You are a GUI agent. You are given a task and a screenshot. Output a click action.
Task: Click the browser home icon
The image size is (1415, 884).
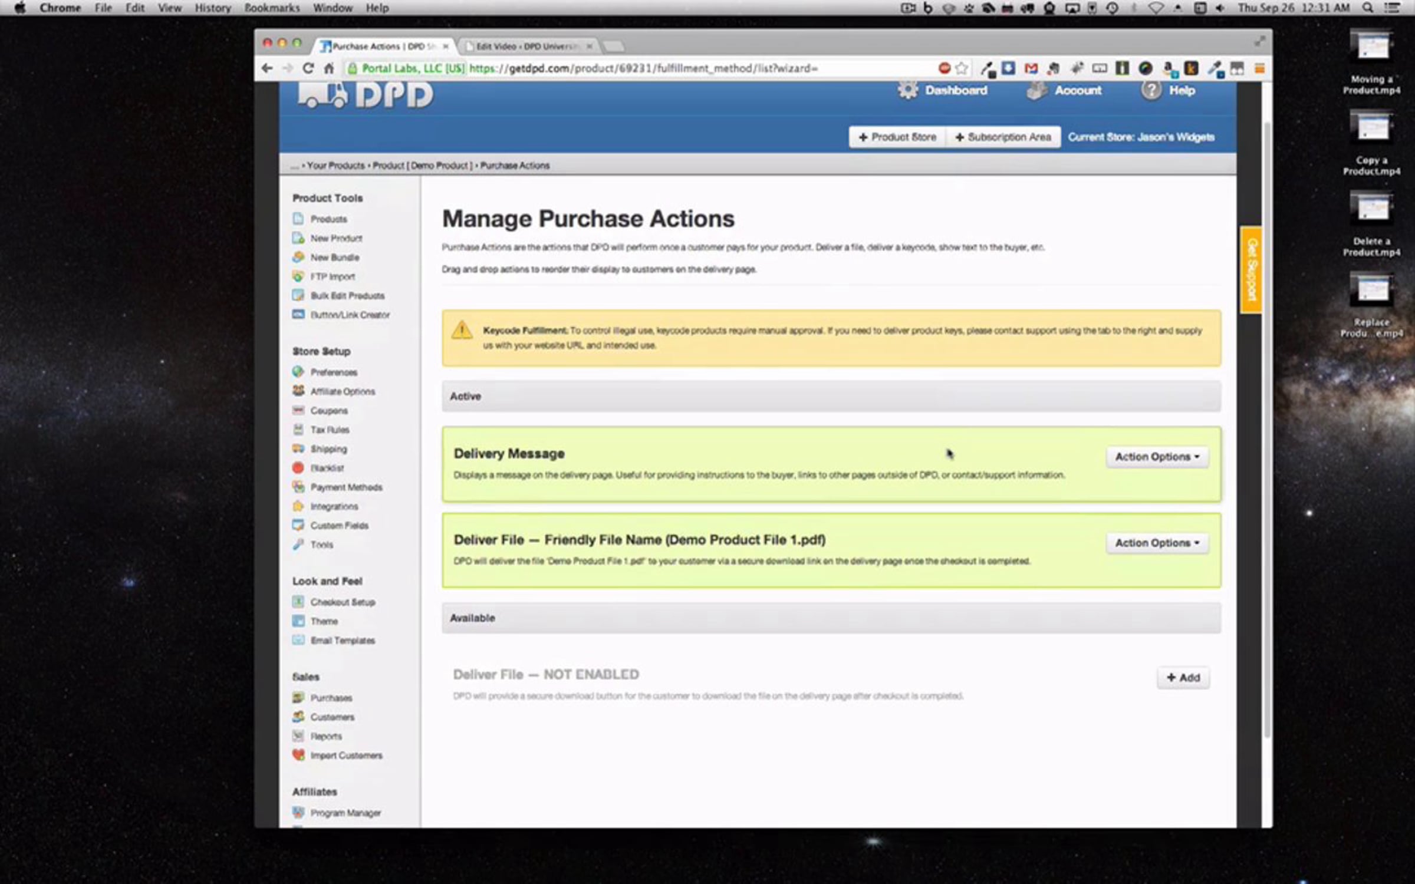click(x=329, y=68)
